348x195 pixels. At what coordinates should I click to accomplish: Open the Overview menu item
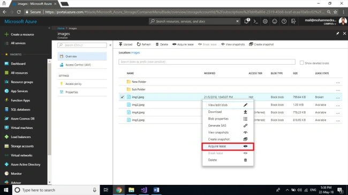coord(82,56)
